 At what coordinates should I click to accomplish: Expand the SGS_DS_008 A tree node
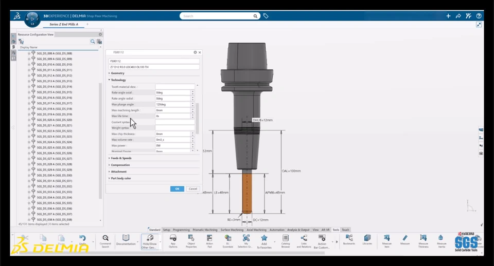pos(29,53)
